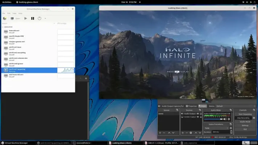Pause the OBS recording
This screenshot has width=258, height=145.
(254, 118)
